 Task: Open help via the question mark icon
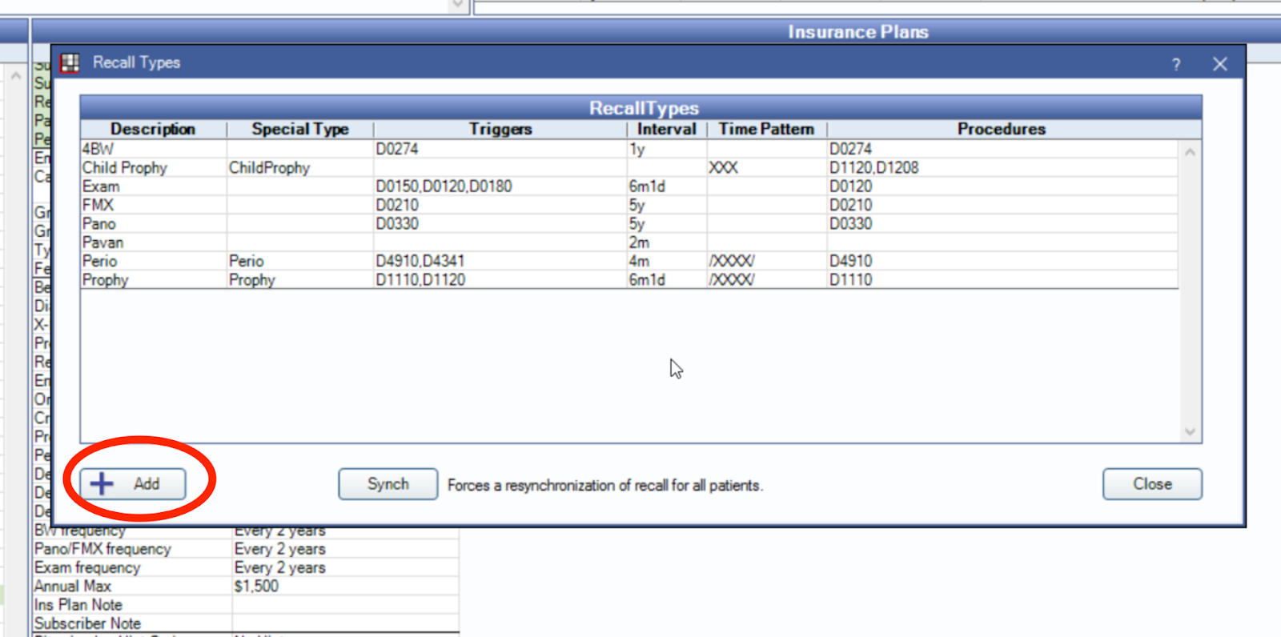[1175, 65]
